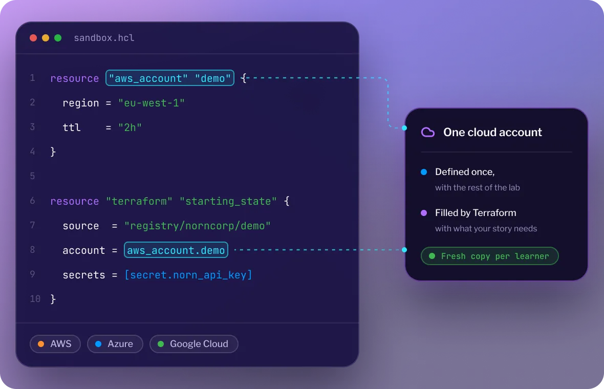This screenshot has height=389, width=604.
Task: Click the [secret.norn_api_key] value
Action: pyautogui.click(x=188, y=275)
